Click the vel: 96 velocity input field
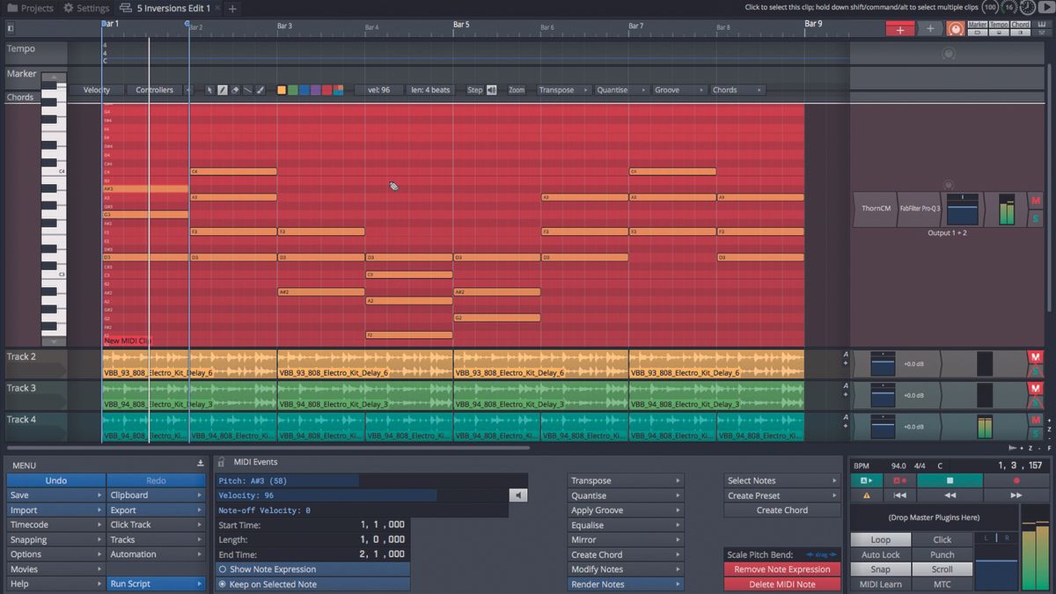1056x594 pixels. pos(378,89)
